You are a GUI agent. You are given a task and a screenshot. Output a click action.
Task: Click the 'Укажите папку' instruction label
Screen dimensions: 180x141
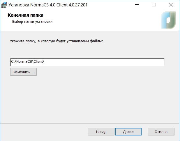coord(57,41)
